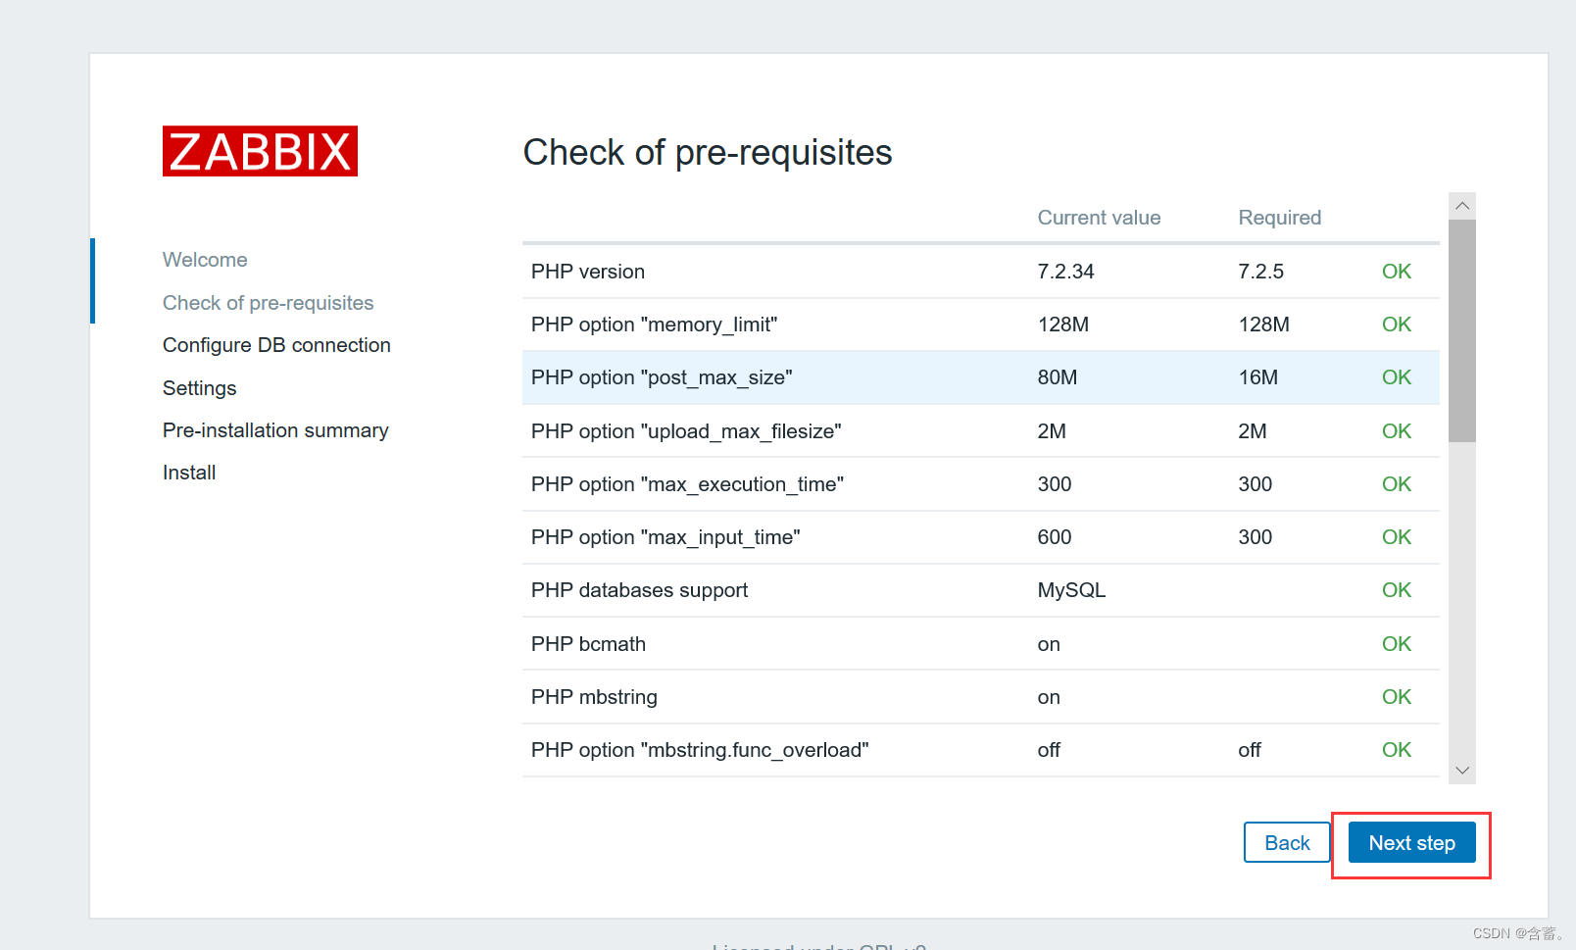
Task: Click required value 16M
Action: point(1258,377)
